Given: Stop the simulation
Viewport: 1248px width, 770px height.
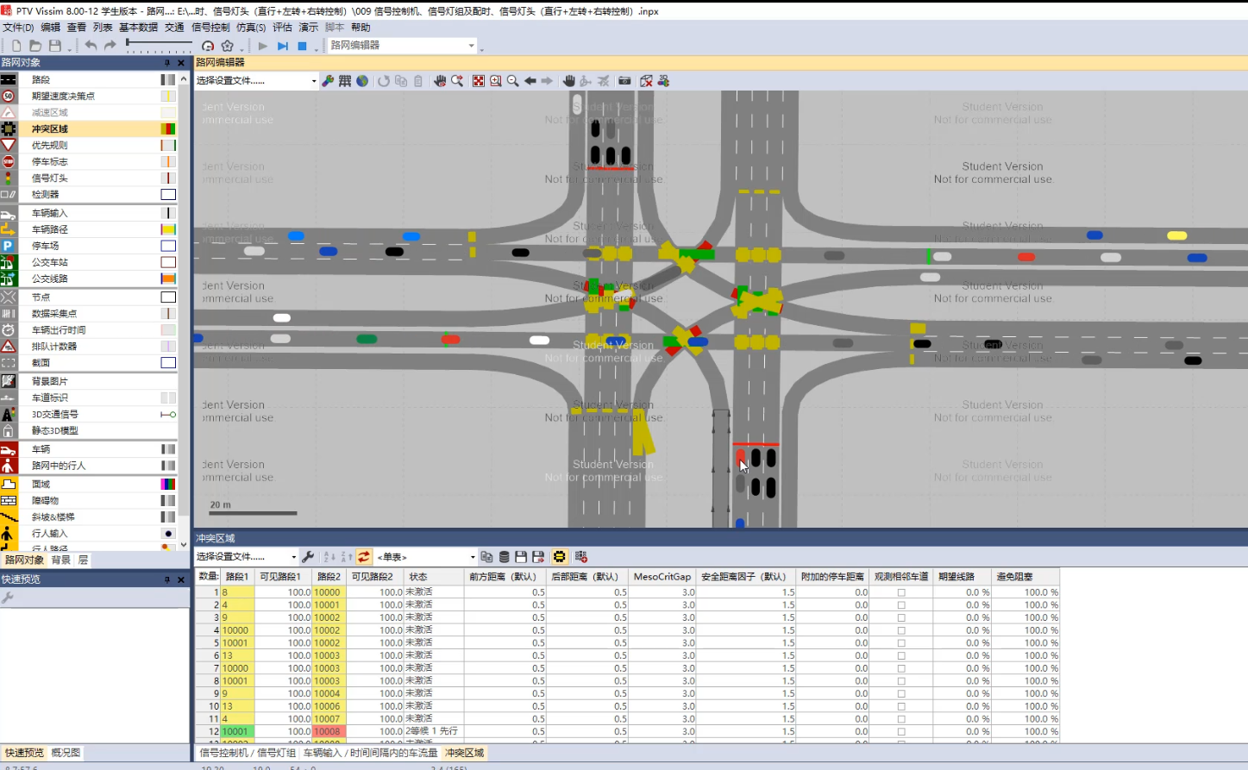Looking at the screenshot, I should (x=302, y=46).
